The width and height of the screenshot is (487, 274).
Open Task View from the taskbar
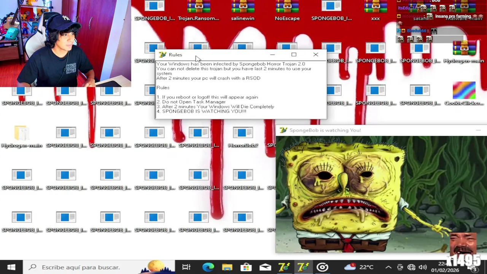(x=186, y=267)
